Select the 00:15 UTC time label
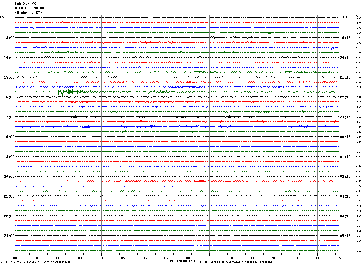Viewport: 363px width, 266px height. (x=345, y=137)
